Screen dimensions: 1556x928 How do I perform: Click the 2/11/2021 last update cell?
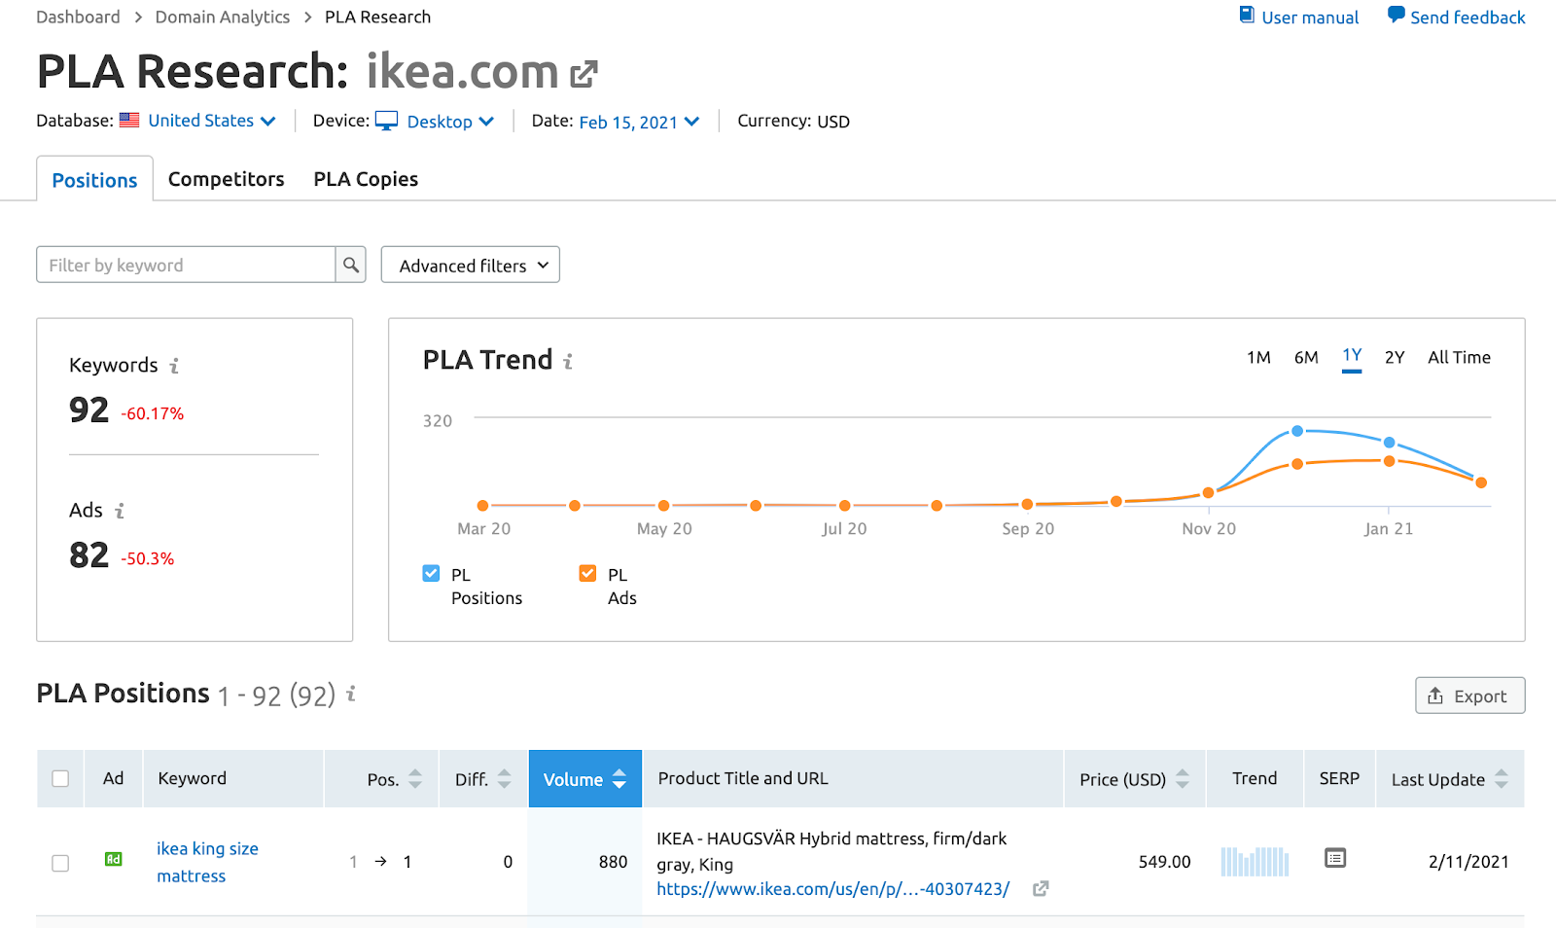coord(1468,862)
